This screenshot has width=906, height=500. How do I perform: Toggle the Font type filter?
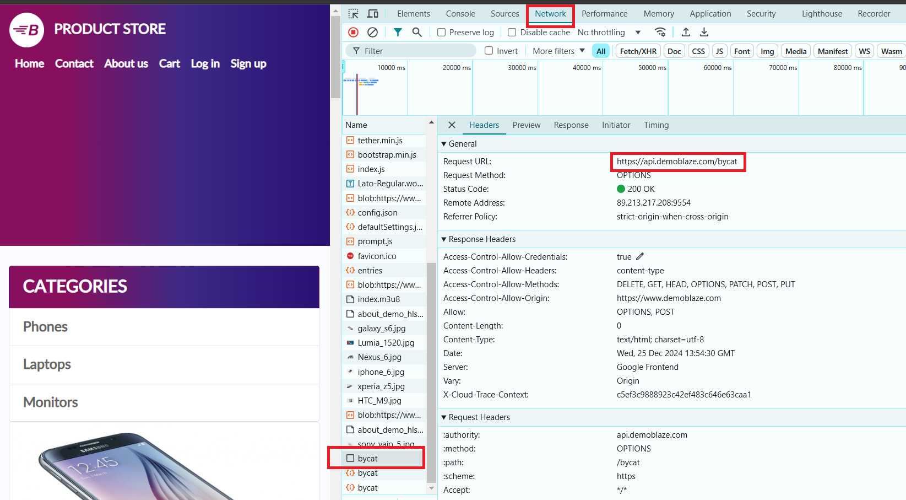pos(742,51)
